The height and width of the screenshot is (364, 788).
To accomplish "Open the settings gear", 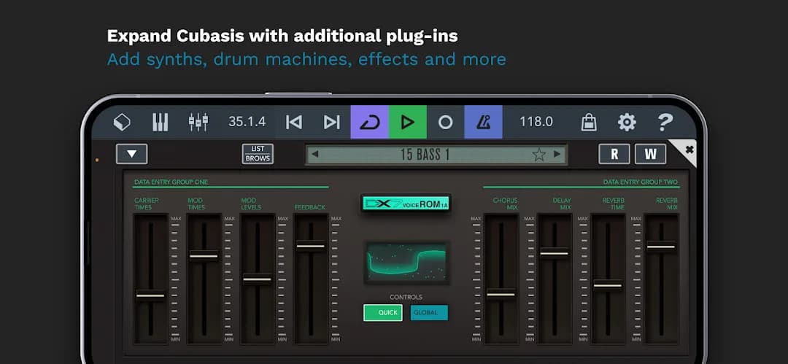I will pyautogui.click(x=627, y=122).
